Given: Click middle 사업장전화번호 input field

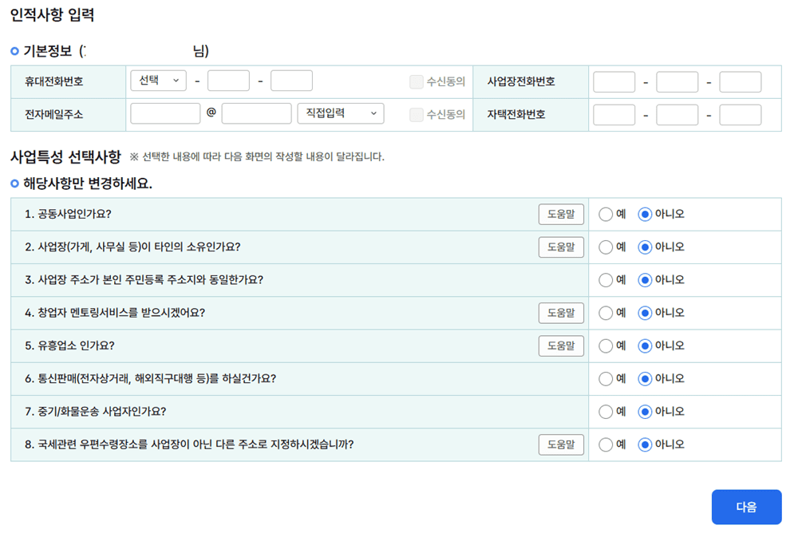Looking at the screenshot, I should 678,81.
